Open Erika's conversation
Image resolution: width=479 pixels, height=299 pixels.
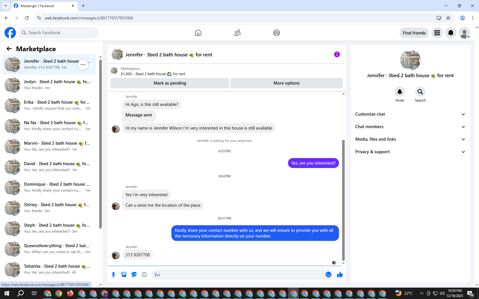pyautogui.click(x=49, y=105)
